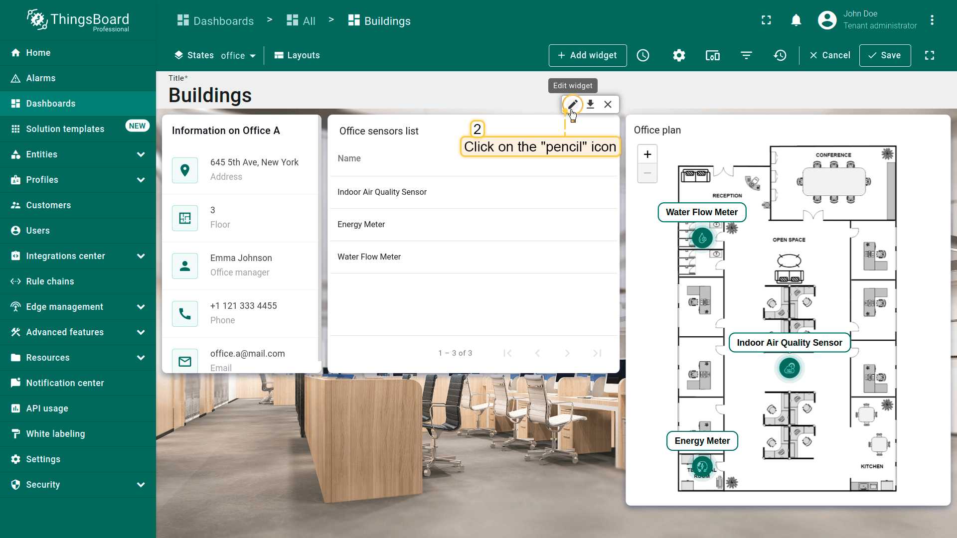Zoom in on the office plan
Image resolution: width=957 pixels, height=538 pixels.
coord(647,154)
